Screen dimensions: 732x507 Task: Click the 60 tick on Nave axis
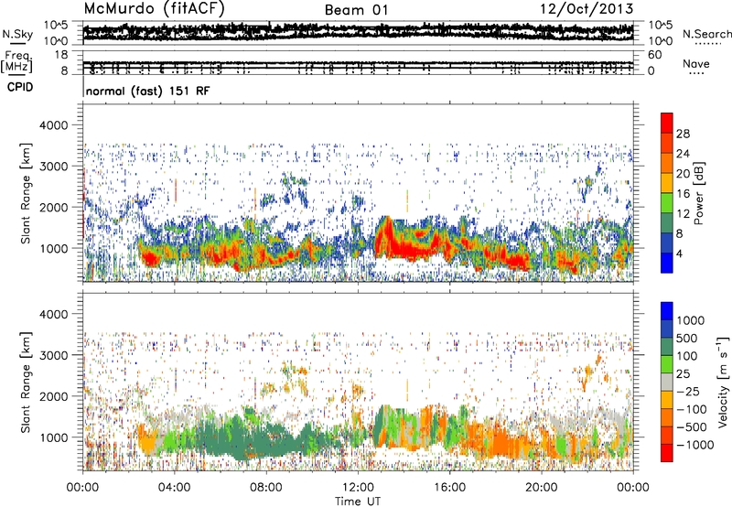tap(654, 55)
